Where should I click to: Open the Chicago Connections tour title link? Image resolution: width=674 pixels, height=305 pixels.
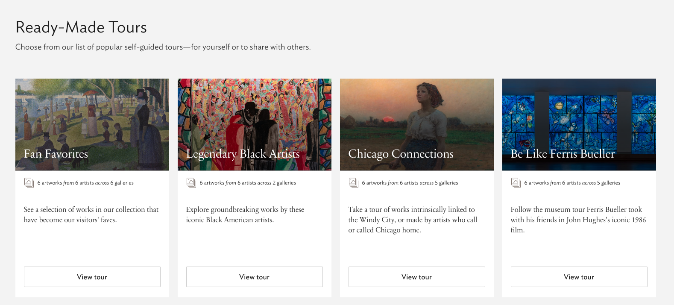pyautogui.click(x=401, y=154)
